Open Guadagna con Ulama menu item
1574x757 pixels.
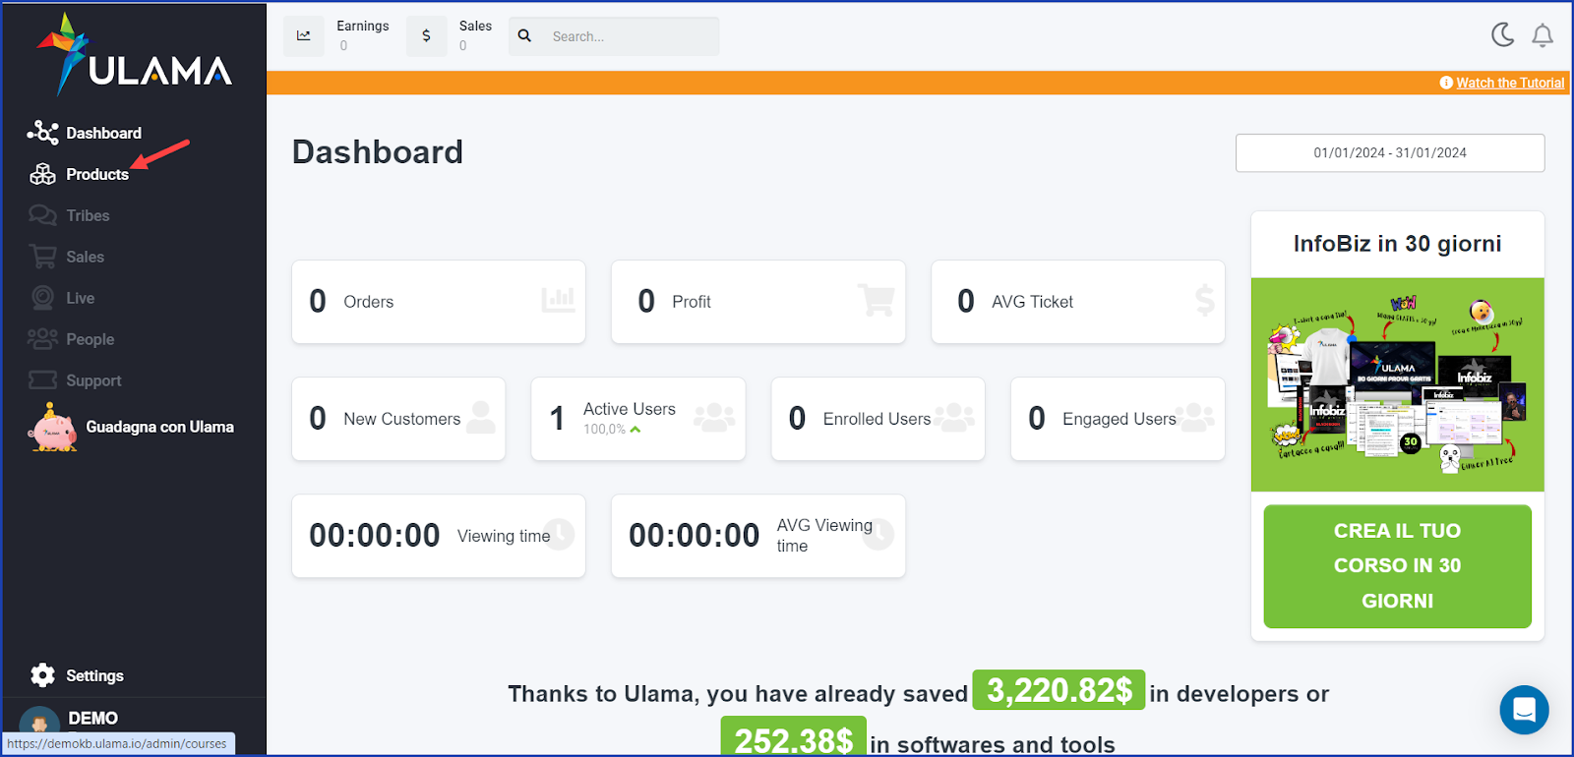[159, 427]
